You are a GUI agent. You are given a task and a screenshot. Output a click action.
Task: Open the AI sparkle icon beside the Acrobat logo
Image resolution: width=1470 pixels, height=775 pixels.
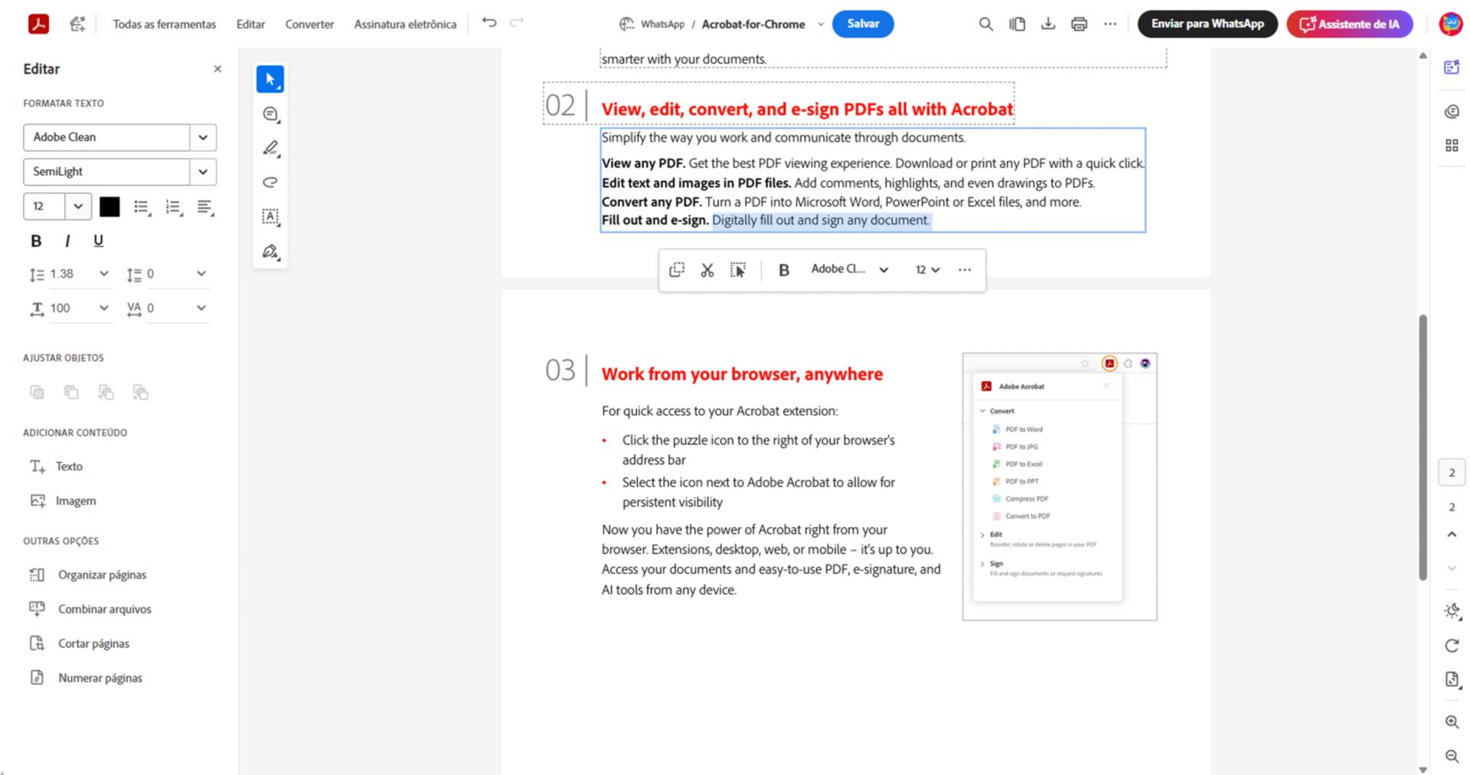click(77, 24)
